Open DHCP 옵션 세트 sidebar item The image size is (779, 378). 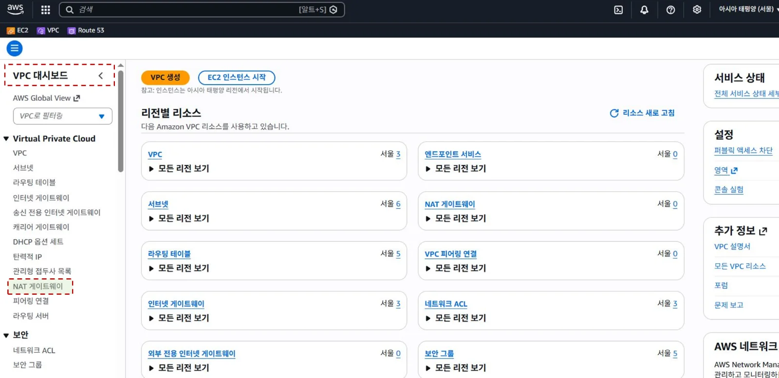pos(38,242)
